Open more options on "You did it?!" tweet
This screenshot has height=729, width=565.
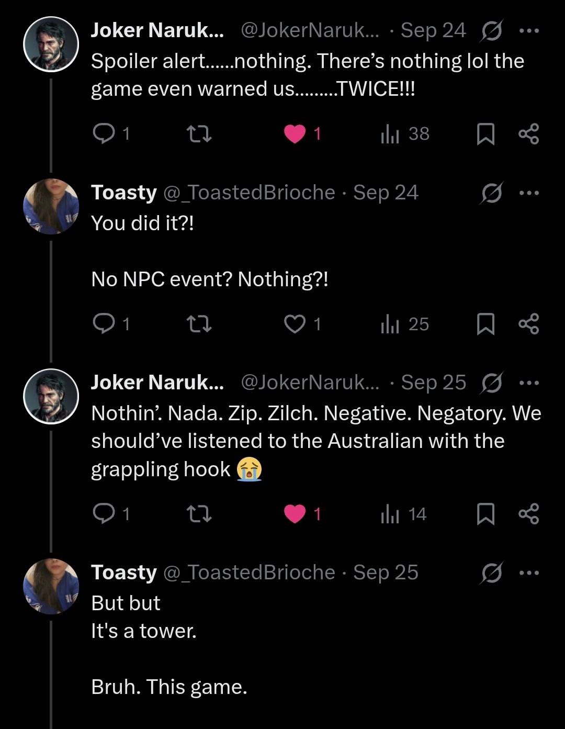coord(528,193)
